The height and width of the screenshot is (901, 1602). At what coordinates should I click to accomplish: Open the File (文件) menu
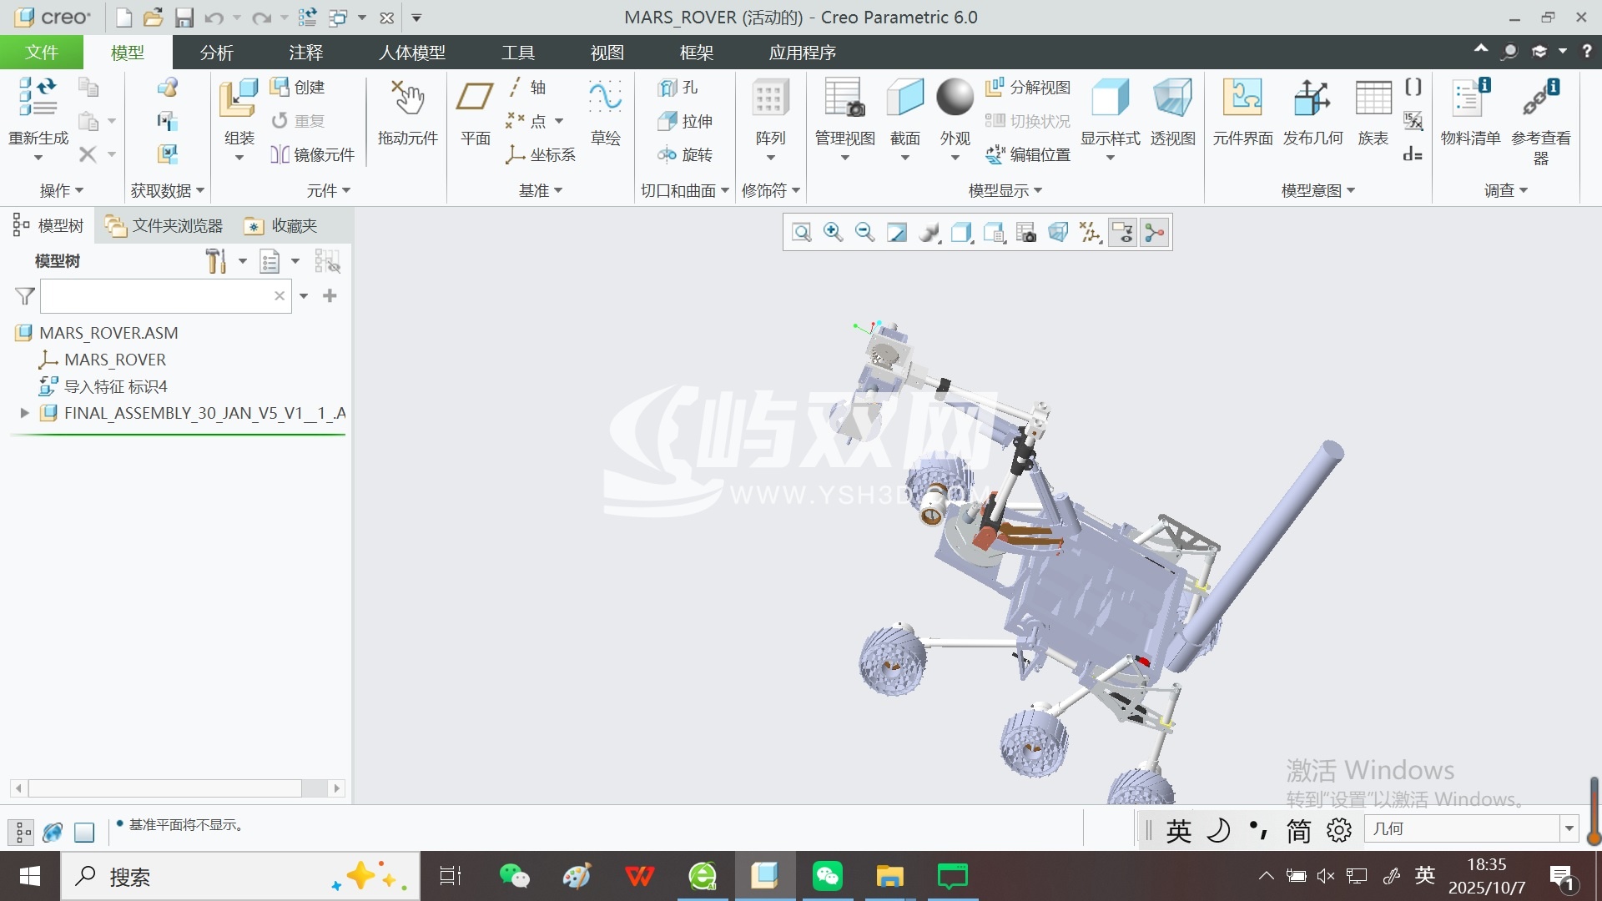(x=42, y=53)
